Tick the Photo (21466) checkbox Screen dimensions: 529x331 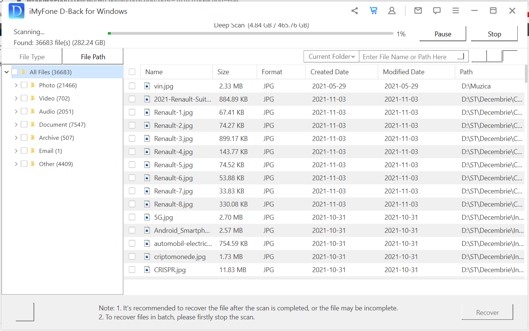point(24,85)
